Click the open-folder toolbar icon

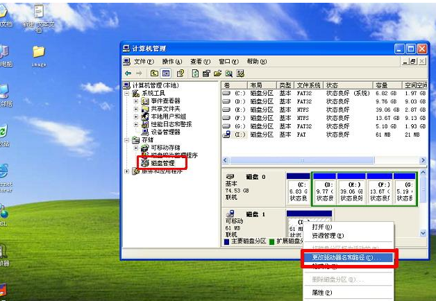(x=217, y=74)
